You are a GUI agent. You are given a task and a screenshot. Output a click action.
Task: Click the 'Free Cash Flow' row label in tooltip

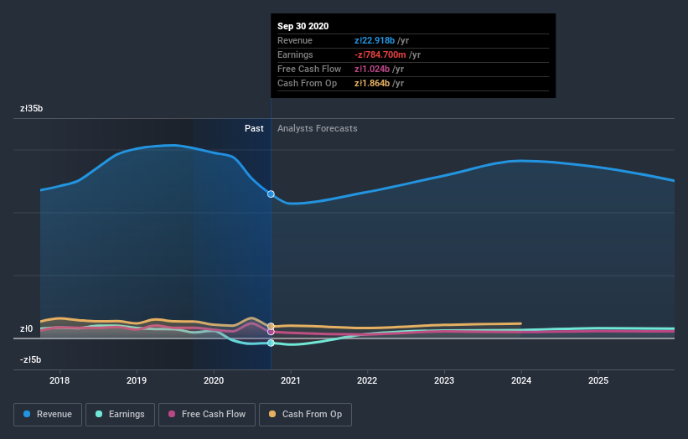(309, 69)
